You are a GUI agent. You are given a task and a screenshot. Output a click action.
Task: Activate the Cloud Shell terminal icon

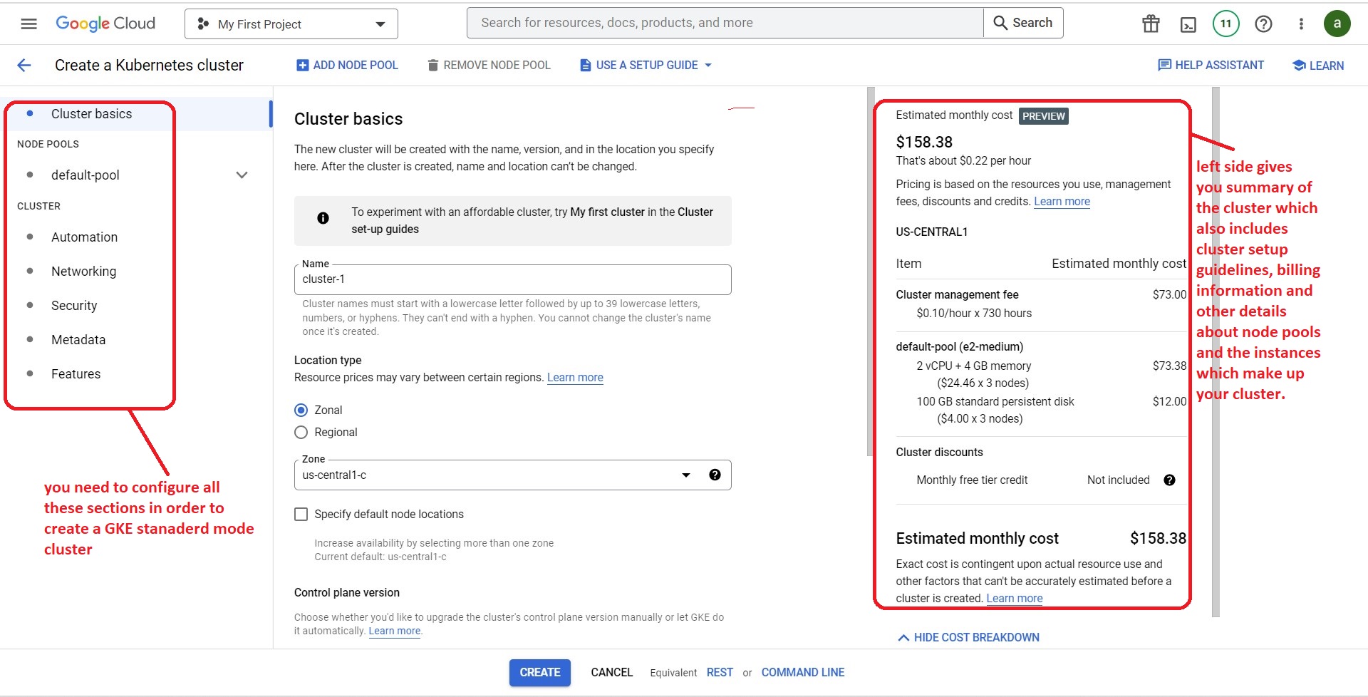[1188, 24]
